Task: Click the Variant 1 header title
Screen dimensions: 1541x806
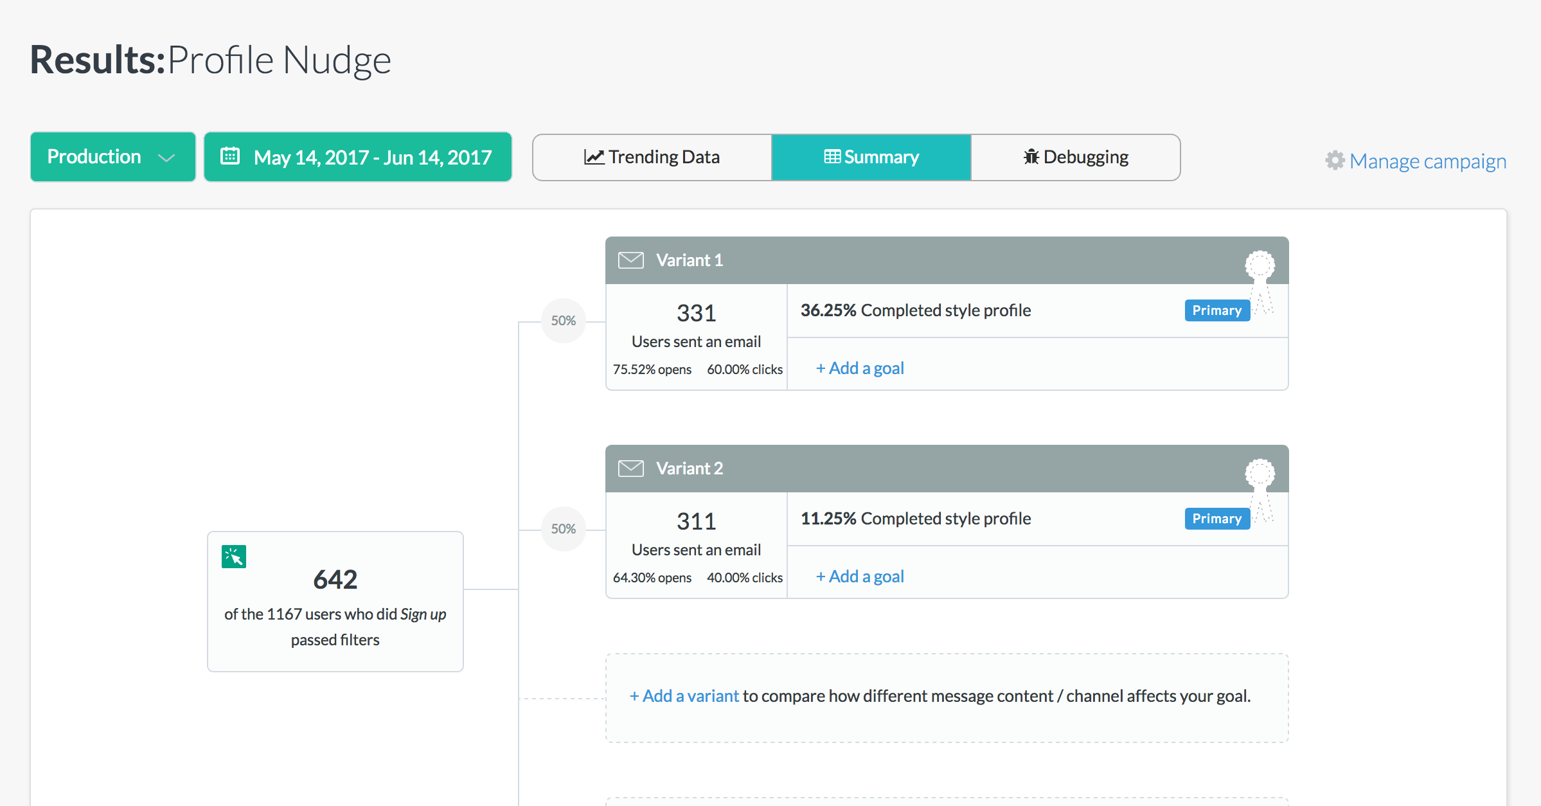Action: pos(690,260)
